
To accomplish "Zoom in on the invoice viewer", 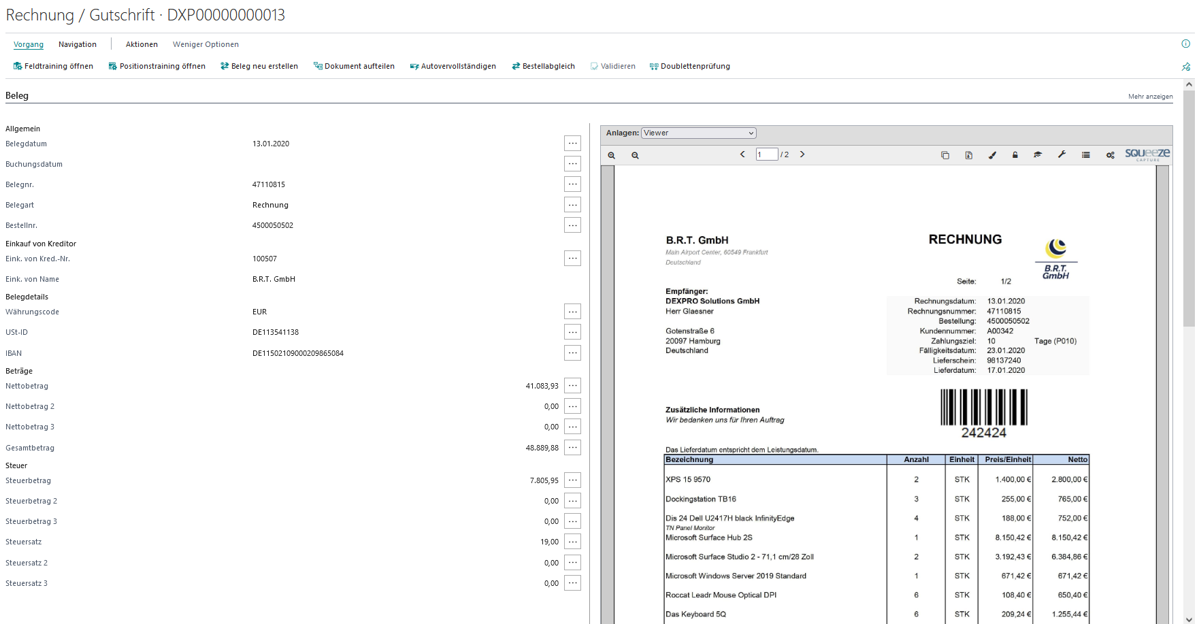I will coord(611,155).
